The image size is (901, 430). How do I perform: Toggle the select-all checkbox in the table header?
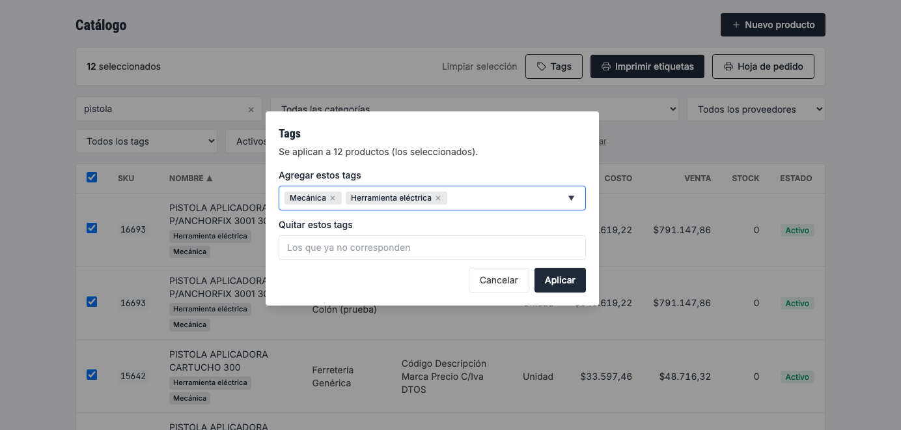click(x=92, y=177)
